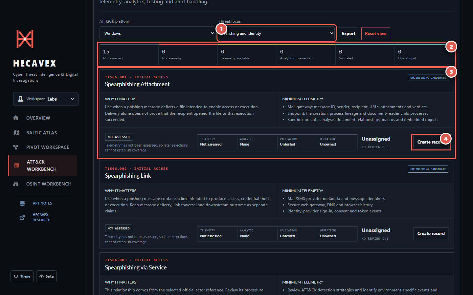Image resolution: width=473 pixels, height=295 pixels.
Task: Open Pivot Workspace section
Action: (48, 147)
